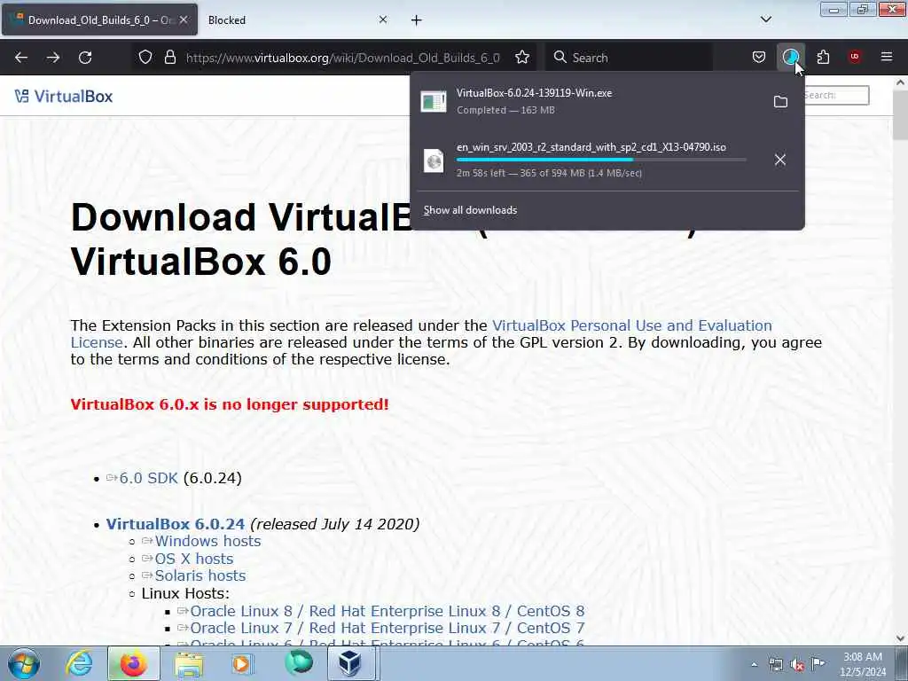Screen dimensions: 908x681
Task: Close the Download_Old_Builds_6_0 tab
Action: point(184,20)
